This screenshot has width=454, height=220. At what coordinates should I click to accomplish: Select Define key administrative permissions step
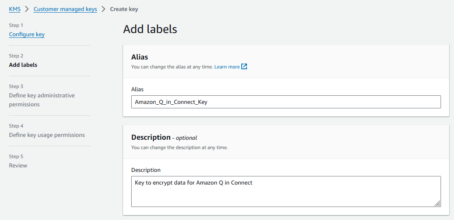tap(42, 100)
